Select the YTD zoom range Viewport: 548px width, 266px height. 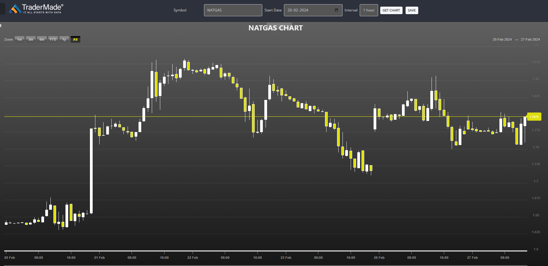pos(53,39)
